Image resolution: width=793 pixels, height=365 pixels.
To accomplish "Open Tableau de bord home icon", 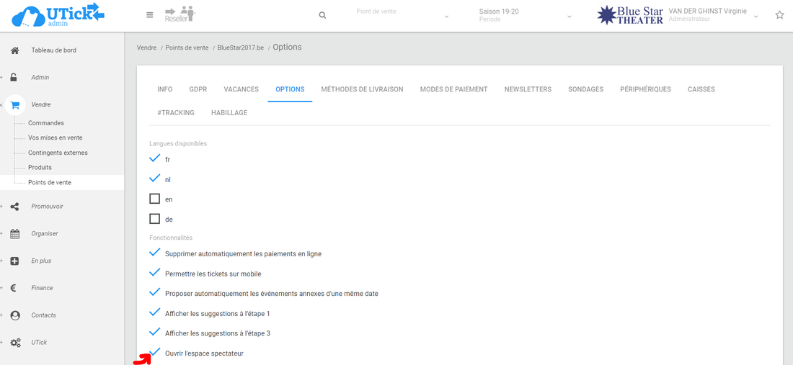I will click(14, 50).
